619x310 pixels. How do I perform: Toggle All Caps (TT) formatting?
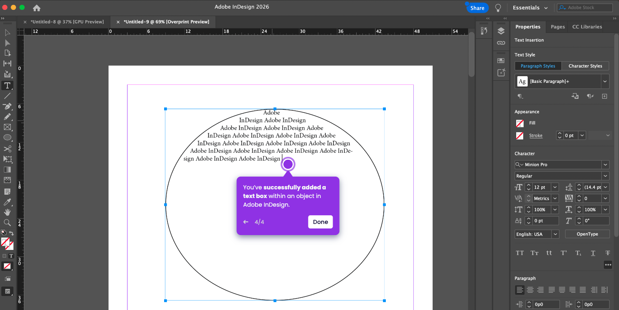[x=520, y=253]
